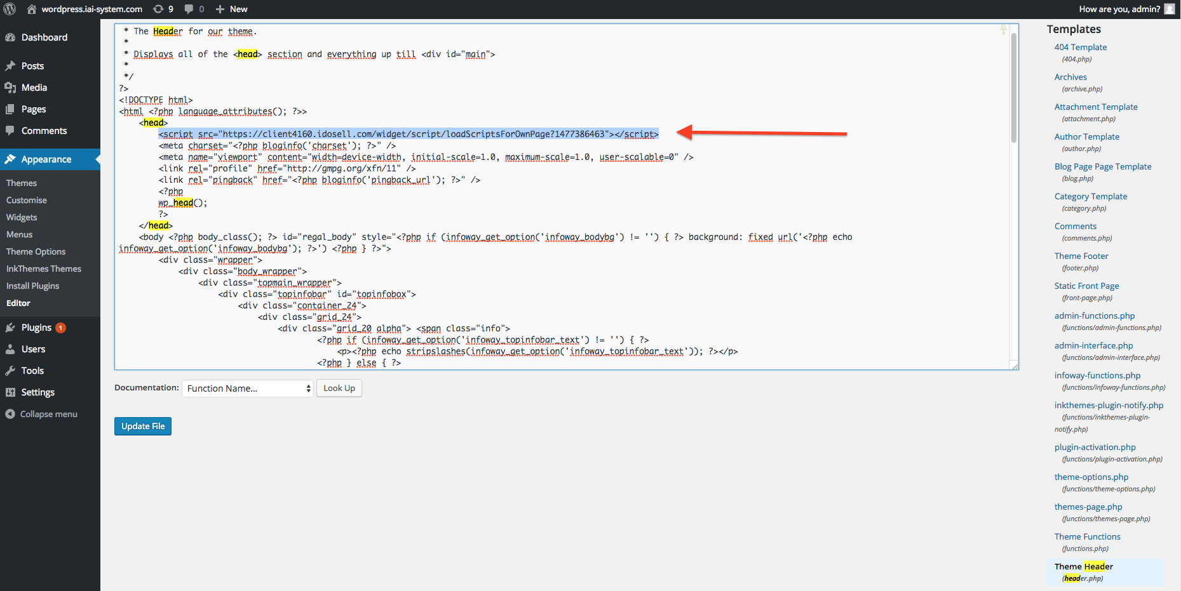Viewport: 1181px width, 591px height.
Task: Click the Settings sliders icon
Action: coord(10,392)
